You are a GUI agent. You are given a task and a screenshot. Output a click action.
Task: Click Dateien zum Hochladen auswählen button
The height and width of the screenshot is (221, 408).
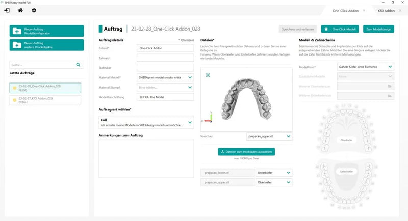(246, 152)
